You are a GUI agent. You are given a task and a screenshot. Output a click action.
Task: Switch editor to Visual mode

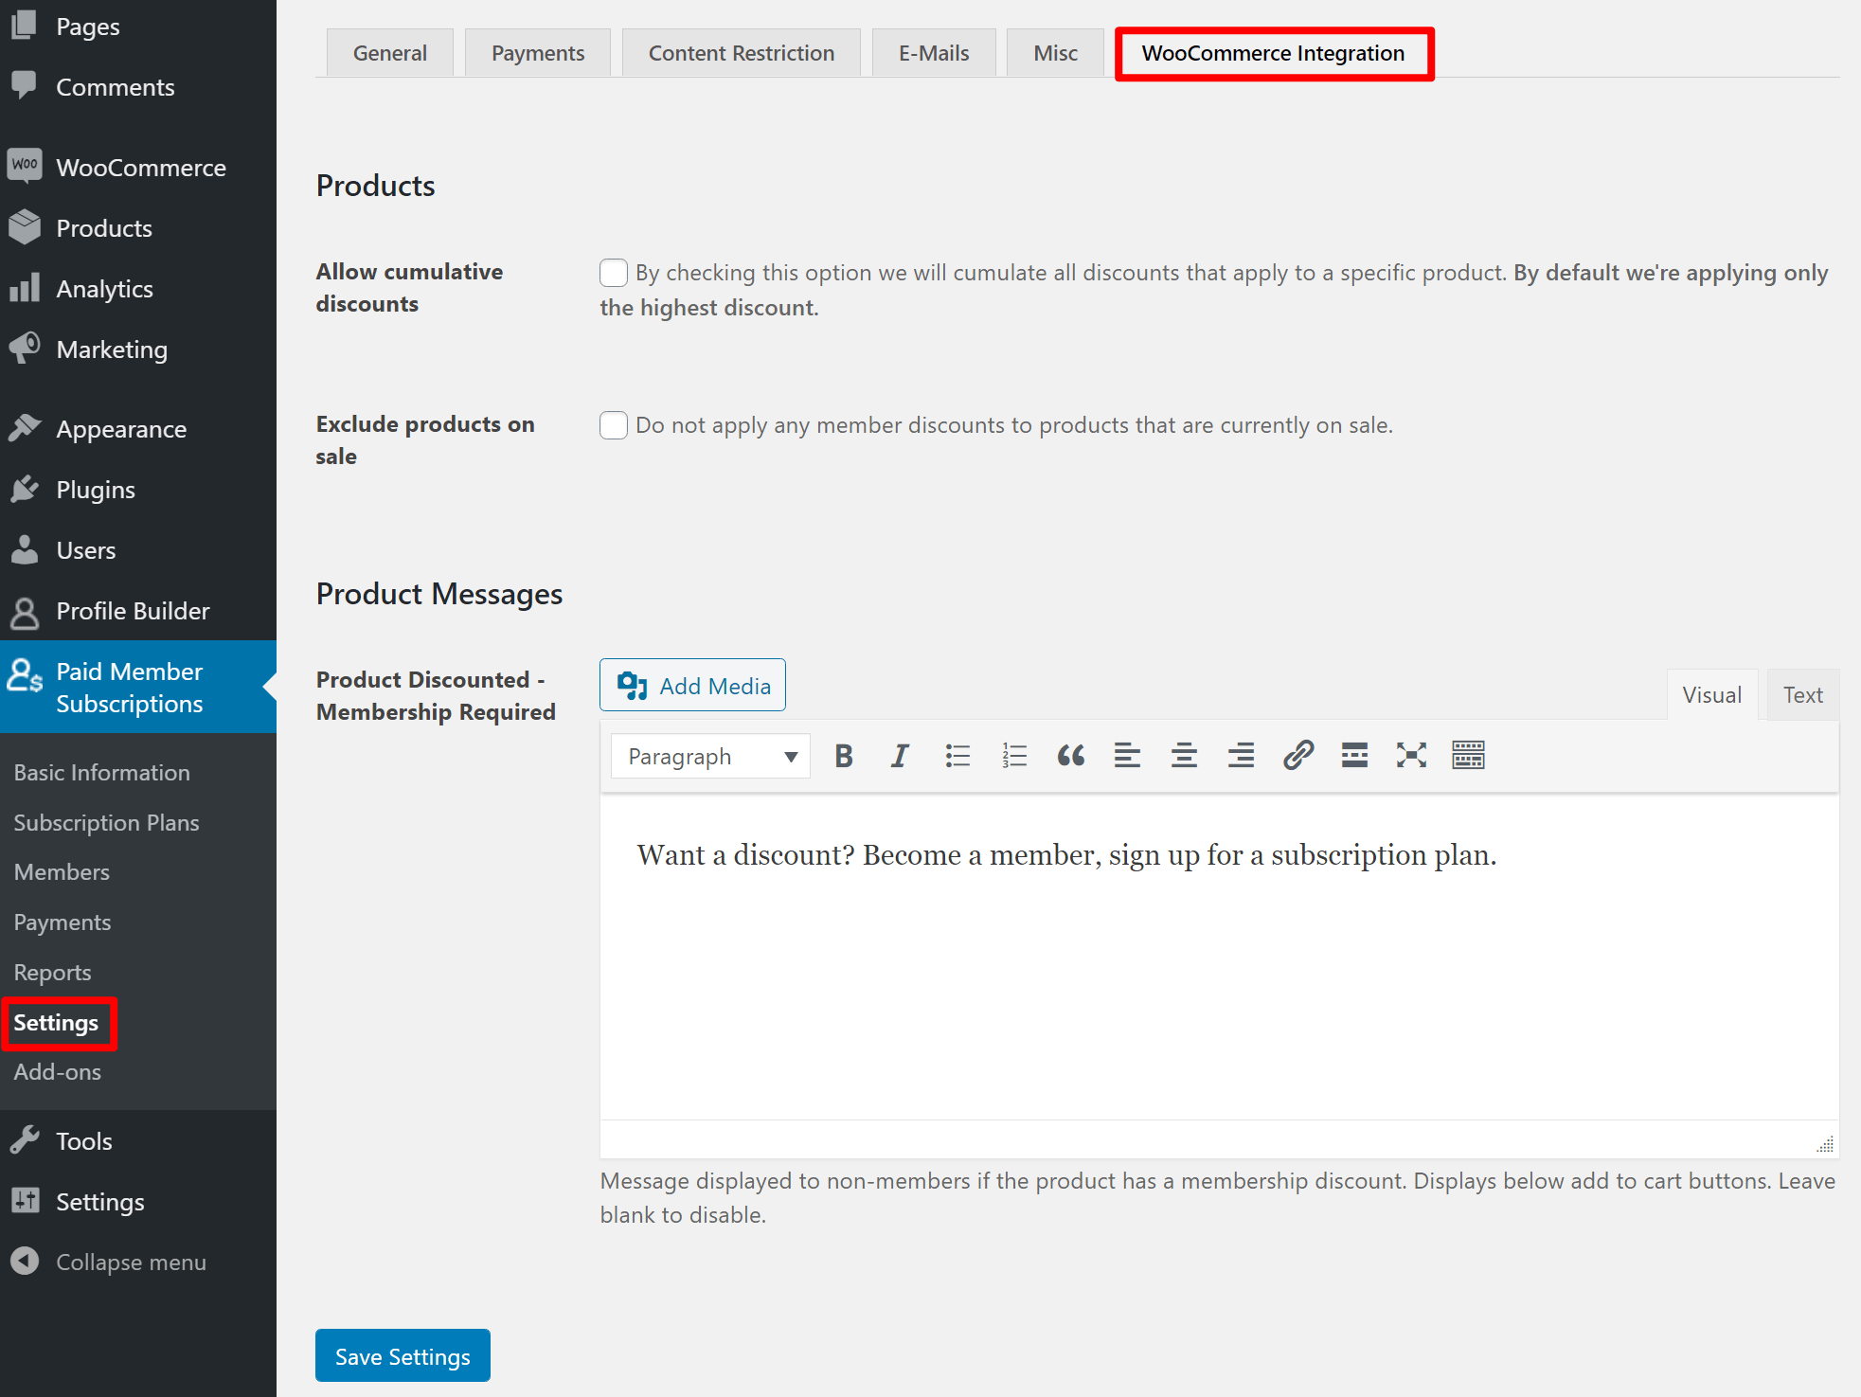click(x=1712, y=695)
